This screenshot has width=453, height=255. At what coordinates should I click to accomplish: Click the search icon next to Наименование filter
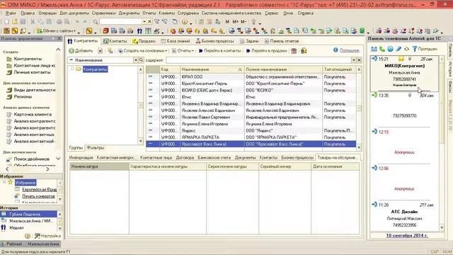point(142,60)
